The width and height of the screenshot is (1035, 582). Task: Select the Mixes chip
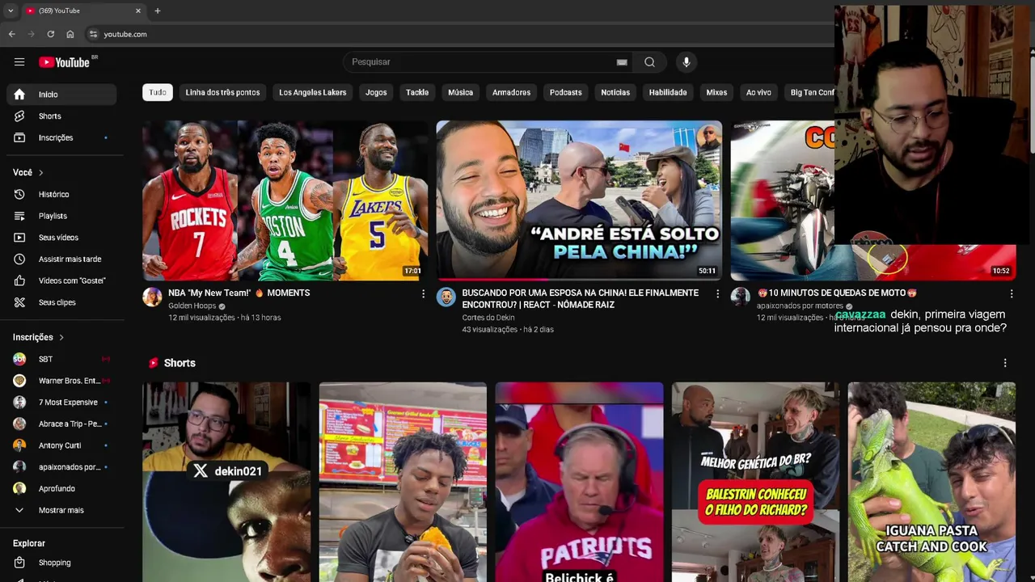click(716, 92)
